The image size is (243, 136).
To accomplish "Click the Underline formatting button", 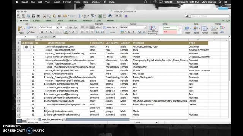I will pos(51,32).
